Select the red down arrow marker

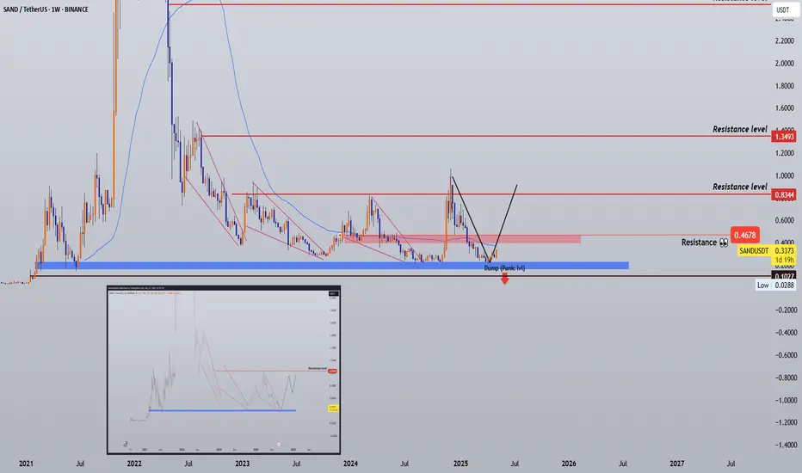pos(505,279)
